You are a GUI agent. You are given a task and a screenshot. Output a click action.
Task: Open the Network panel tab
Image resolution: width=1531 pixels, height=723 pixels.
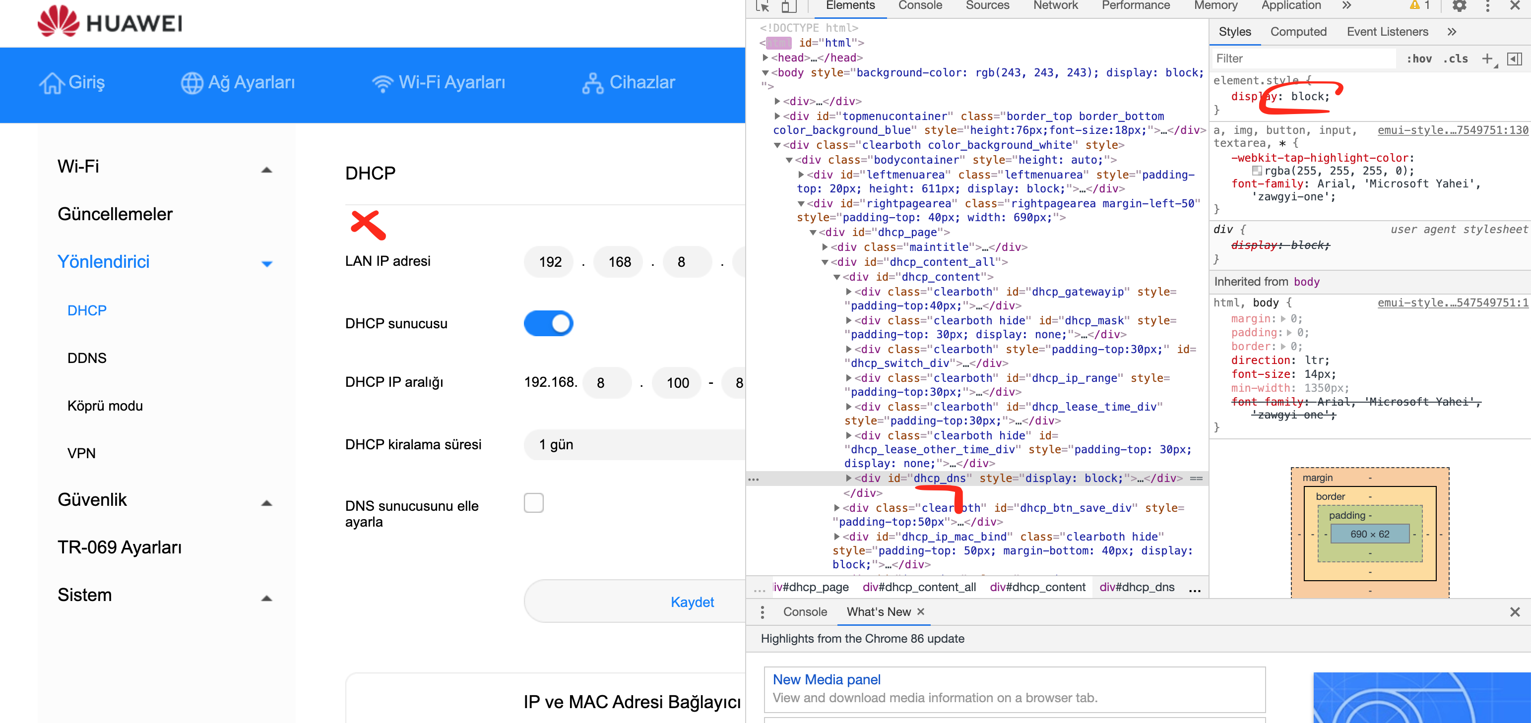1056,5
